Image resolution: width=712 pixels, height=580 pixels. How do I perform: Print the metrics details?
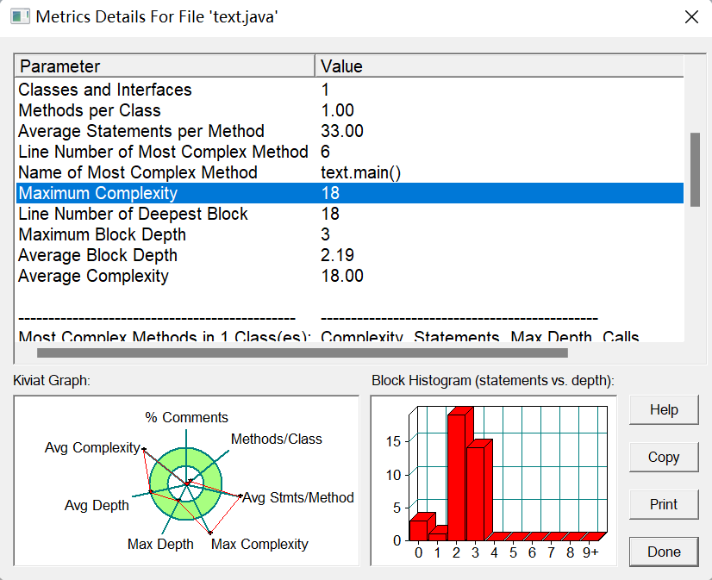tap(664, 504)
